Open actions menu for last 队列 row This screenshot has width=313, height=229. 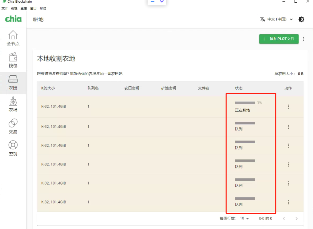click(288, 202)
